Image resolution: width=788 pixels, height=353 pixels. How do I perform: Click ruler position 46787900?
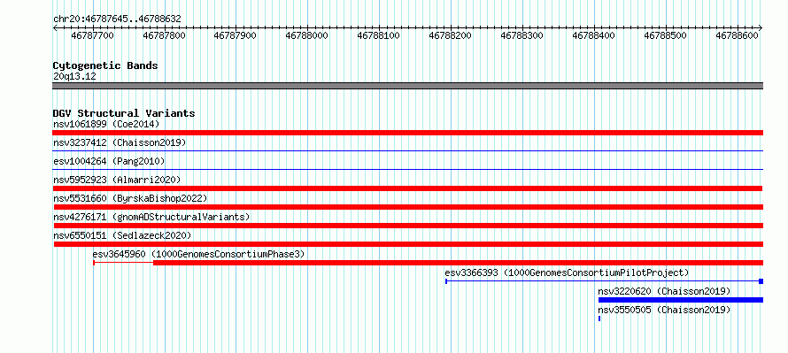point(236,35)
